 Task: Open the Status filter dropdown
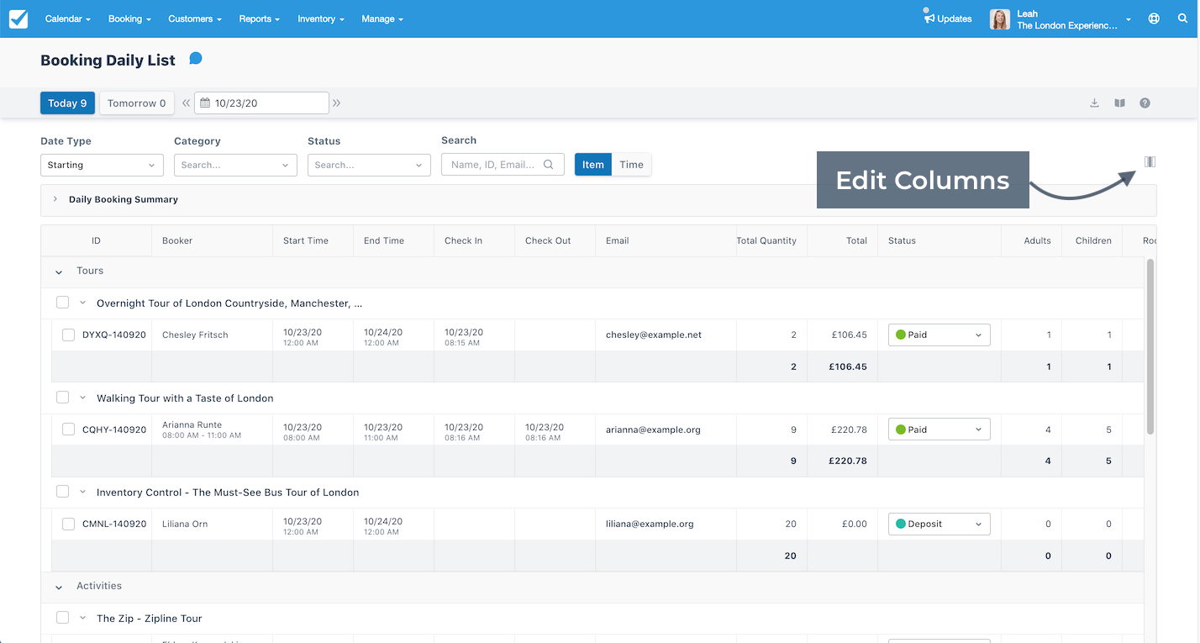pyautogui.click(x=369, y=165)
